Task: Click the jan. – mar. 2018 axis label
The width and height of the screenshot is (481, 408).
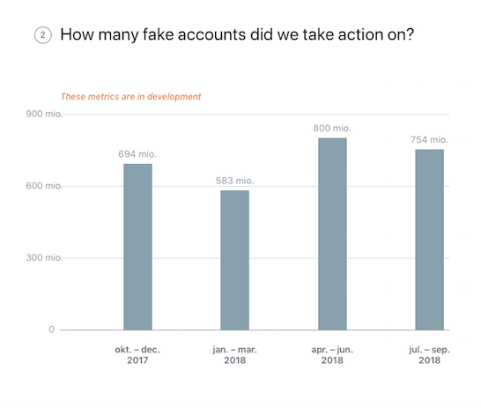Action: 234,354
